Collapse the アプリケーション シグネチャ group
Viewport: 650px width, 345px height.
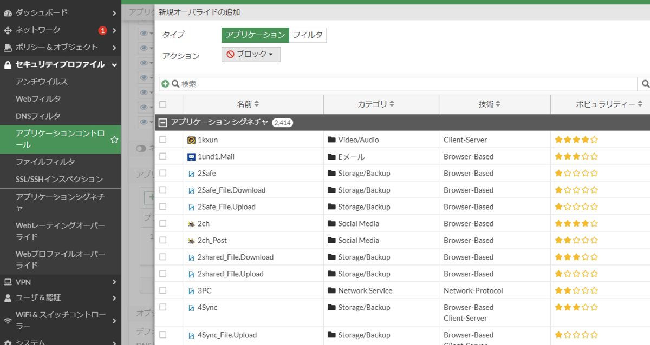162,123
